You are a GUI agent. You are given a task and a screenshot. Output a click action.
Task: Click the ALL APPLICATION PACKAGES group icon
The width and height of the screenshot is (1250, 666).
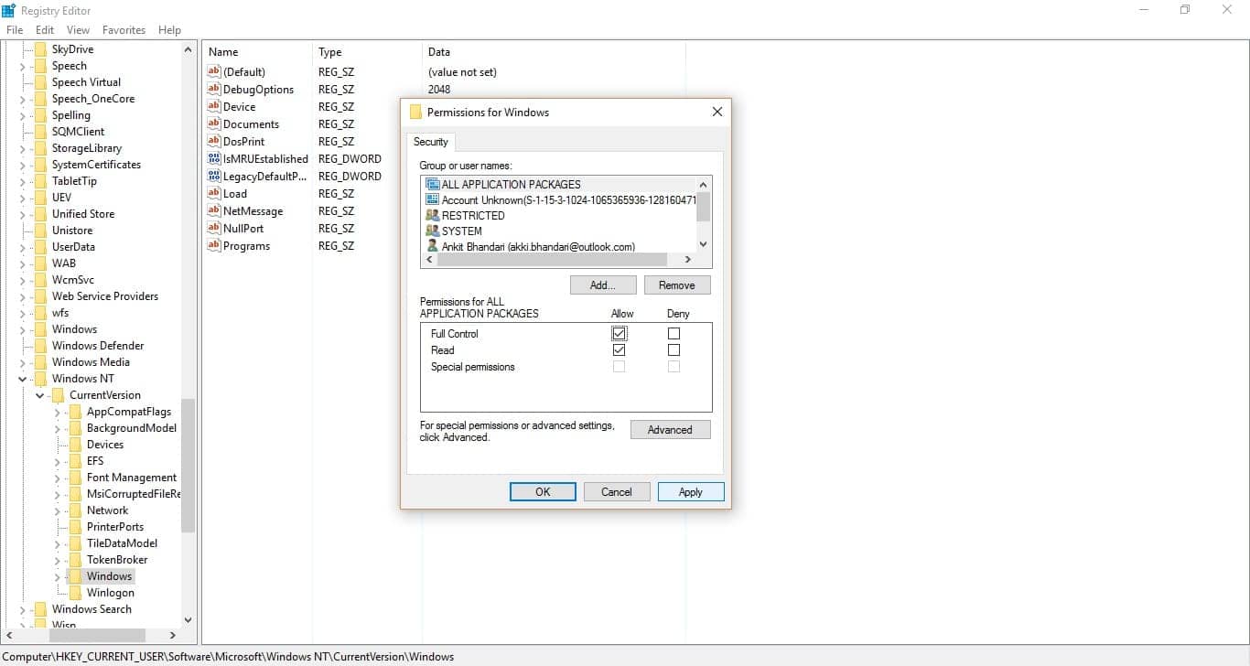coord(433,184)
